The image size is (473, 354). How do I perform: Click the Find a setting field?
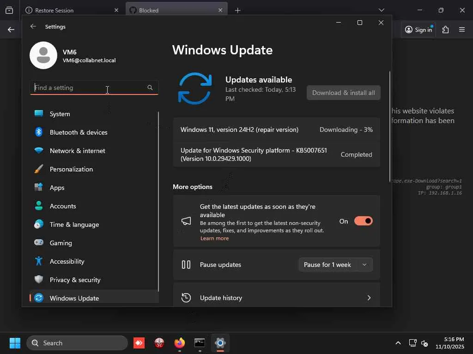coord(94,88)
